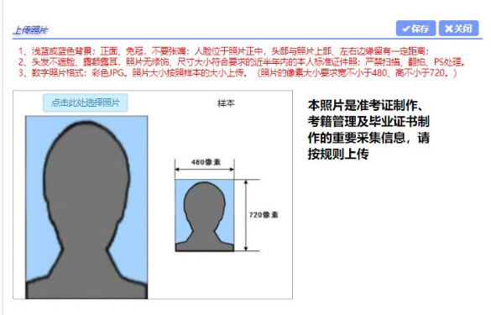Click the 样本 sample label
Viewport: 491px width, 315px height.
tap(226, 103)
